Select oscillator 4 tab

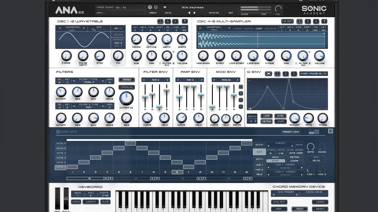click(x=299, y=21)
